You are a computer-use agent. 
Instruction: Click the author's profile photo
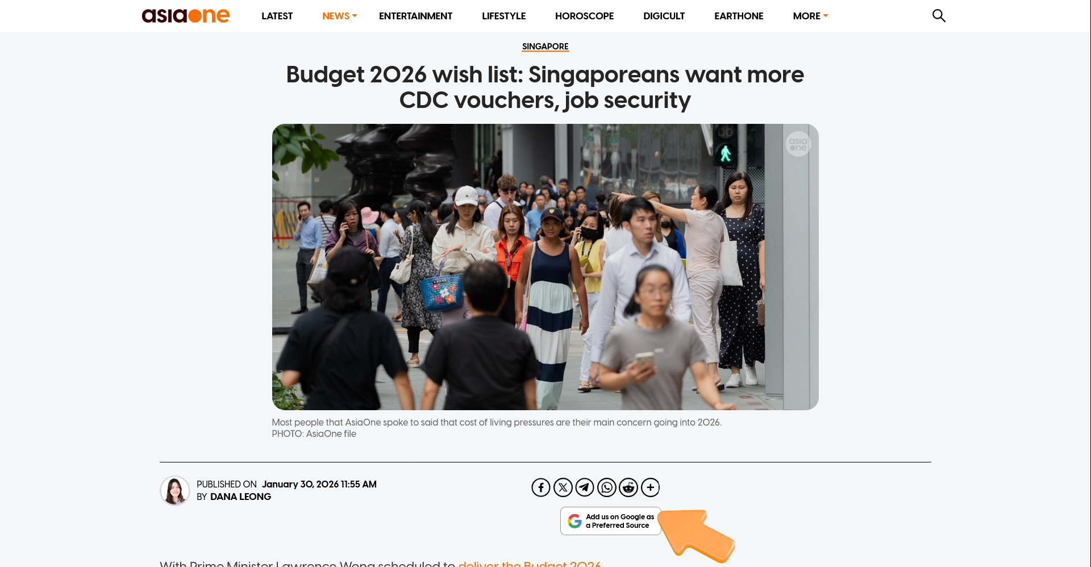coord(175,491)
